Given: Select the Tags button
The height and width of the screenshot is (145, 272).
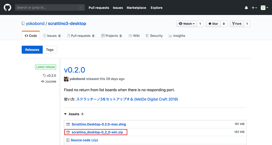Looking at the screenshot, I should point(50,50).
